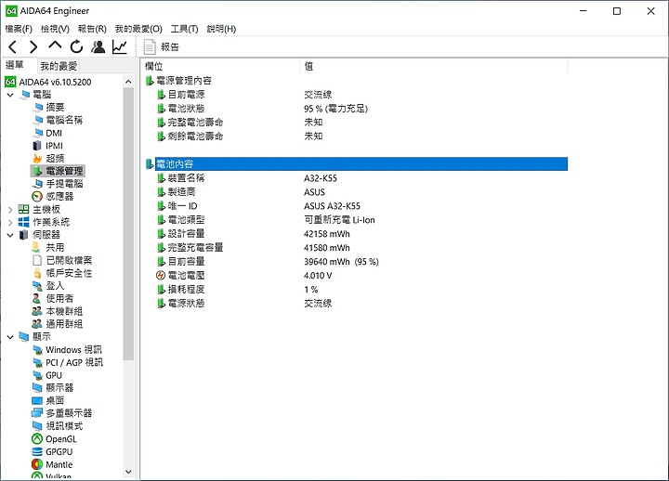
Task: Click the 伺服器 server icon
Action: click(x=24, y=235)
